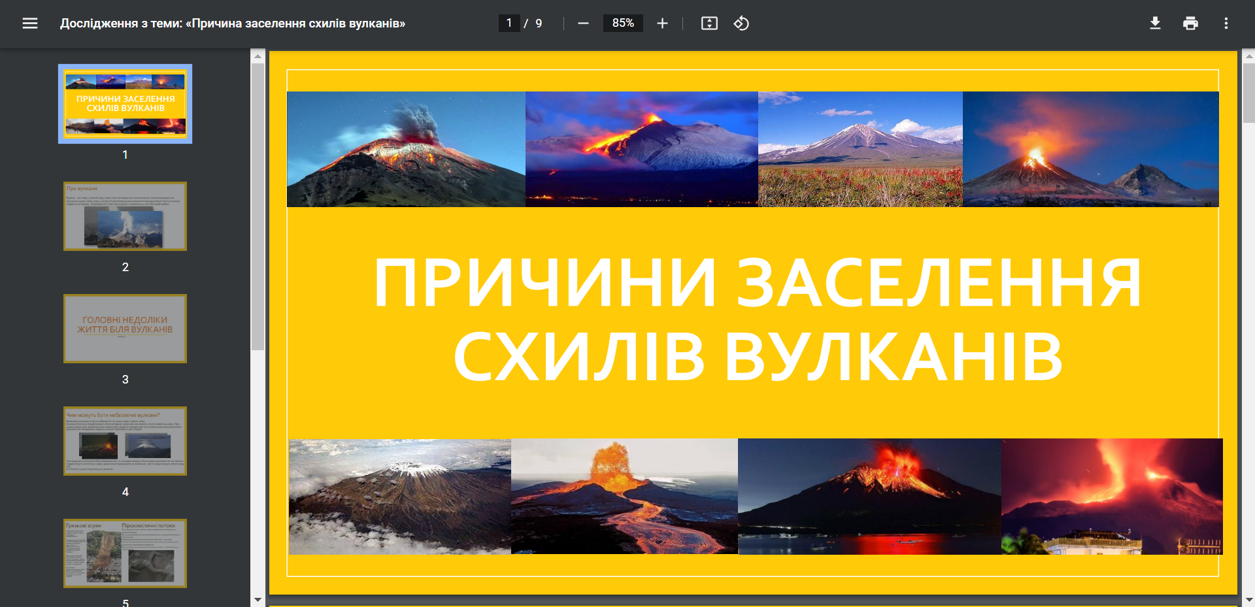Click the erupting volcano over water photo

(869, 497)
